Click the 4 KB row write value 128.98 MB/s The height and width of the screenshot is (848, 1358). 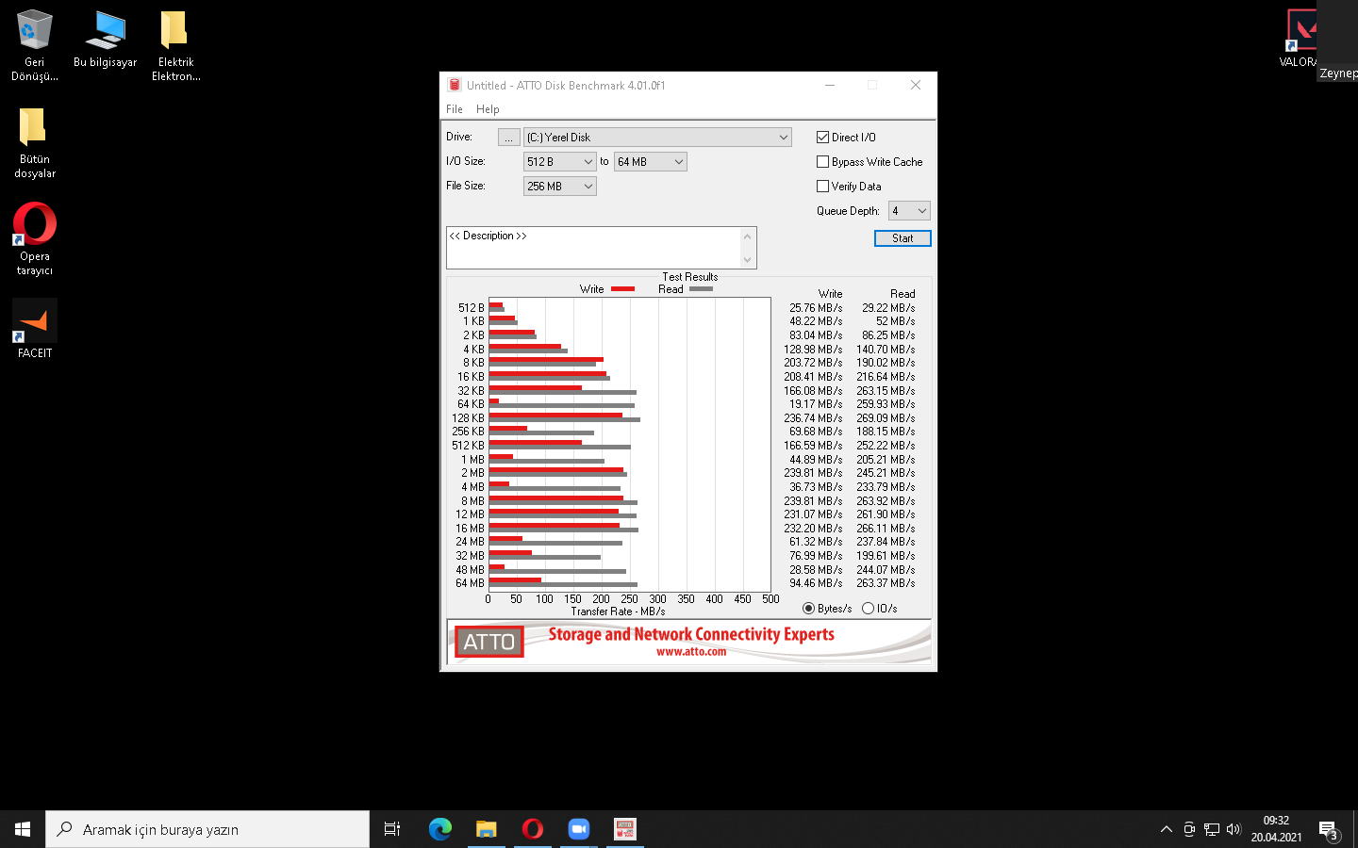813,350
